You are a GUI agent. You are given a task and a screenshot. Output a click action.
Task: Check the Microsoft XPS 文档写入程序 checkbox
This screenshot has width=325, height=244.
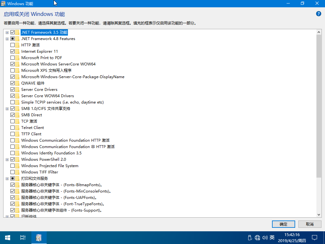coord(12,71)
